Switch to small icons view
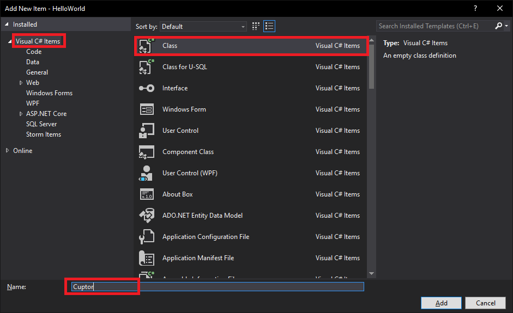Screen dimensions: 513x313 click(256, 26)
